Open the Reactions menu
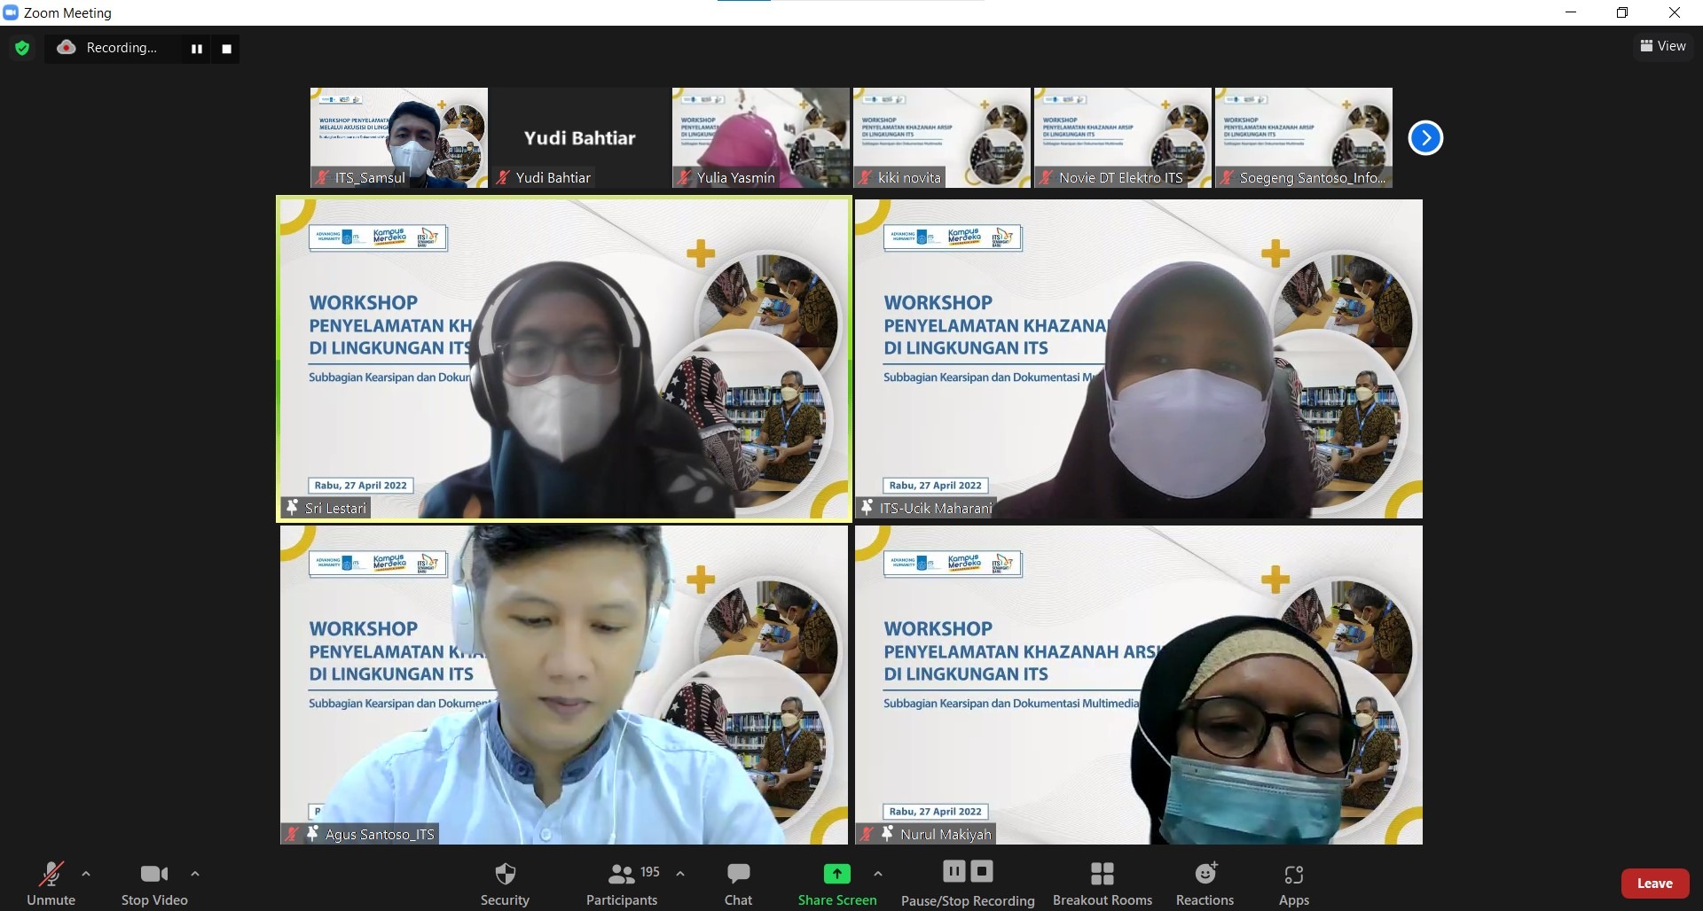Screen dimensions: 1703x911 click(x=1205, y=884)
